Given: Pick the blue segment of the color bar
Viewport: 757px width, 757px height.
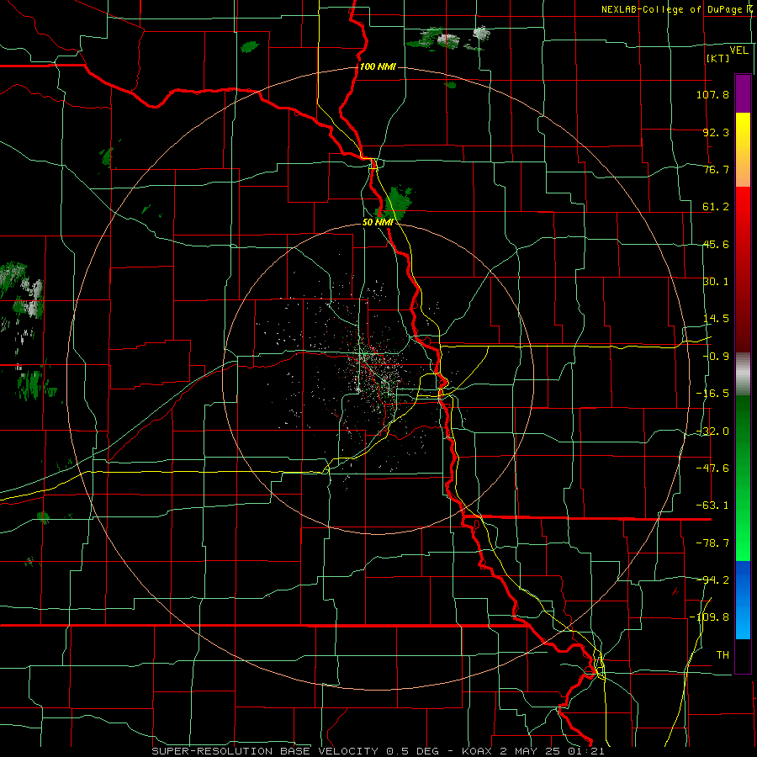Looking at the screenshot, I should click(743, 600).
